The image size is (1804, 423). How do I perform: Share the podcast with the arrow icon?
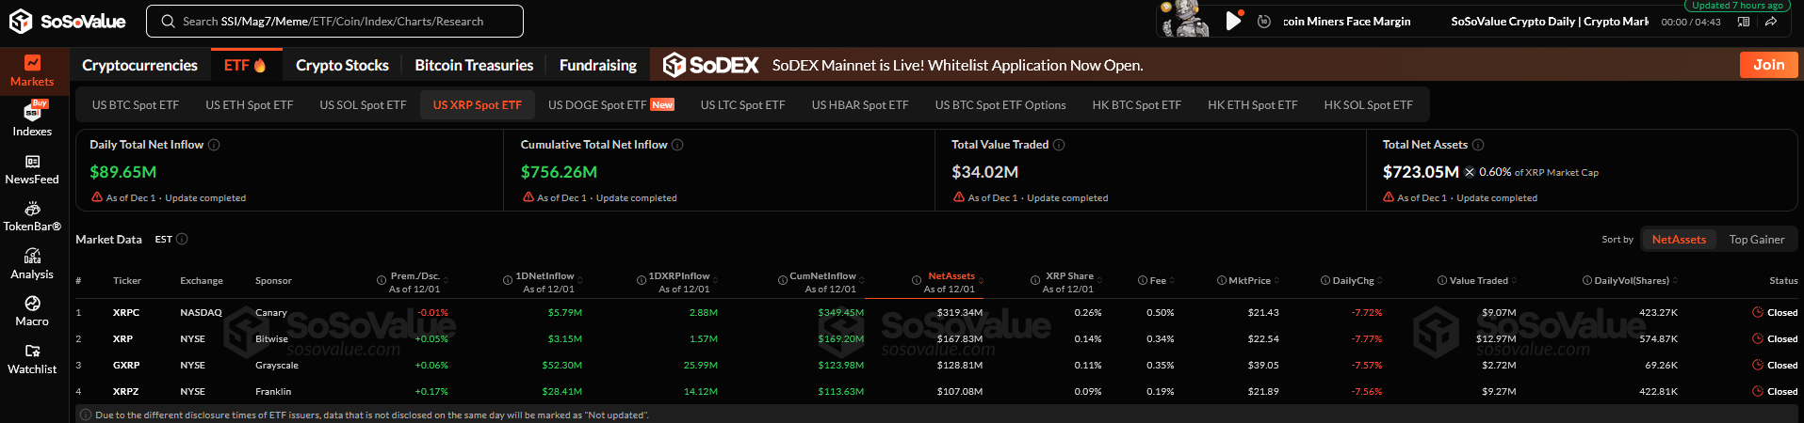click(x=1771, y=22)
